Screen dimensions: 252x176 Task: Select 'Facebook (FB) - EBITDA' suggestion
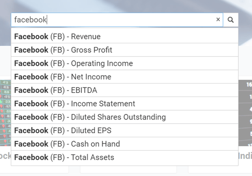[x=124, y=90]
